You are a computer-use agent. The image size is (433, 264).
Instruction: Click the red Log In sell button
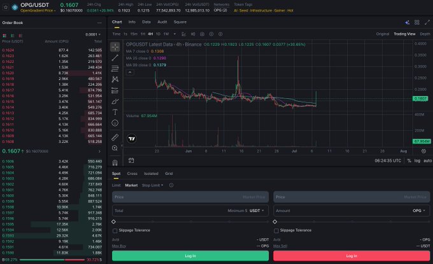tap(351, 256)
